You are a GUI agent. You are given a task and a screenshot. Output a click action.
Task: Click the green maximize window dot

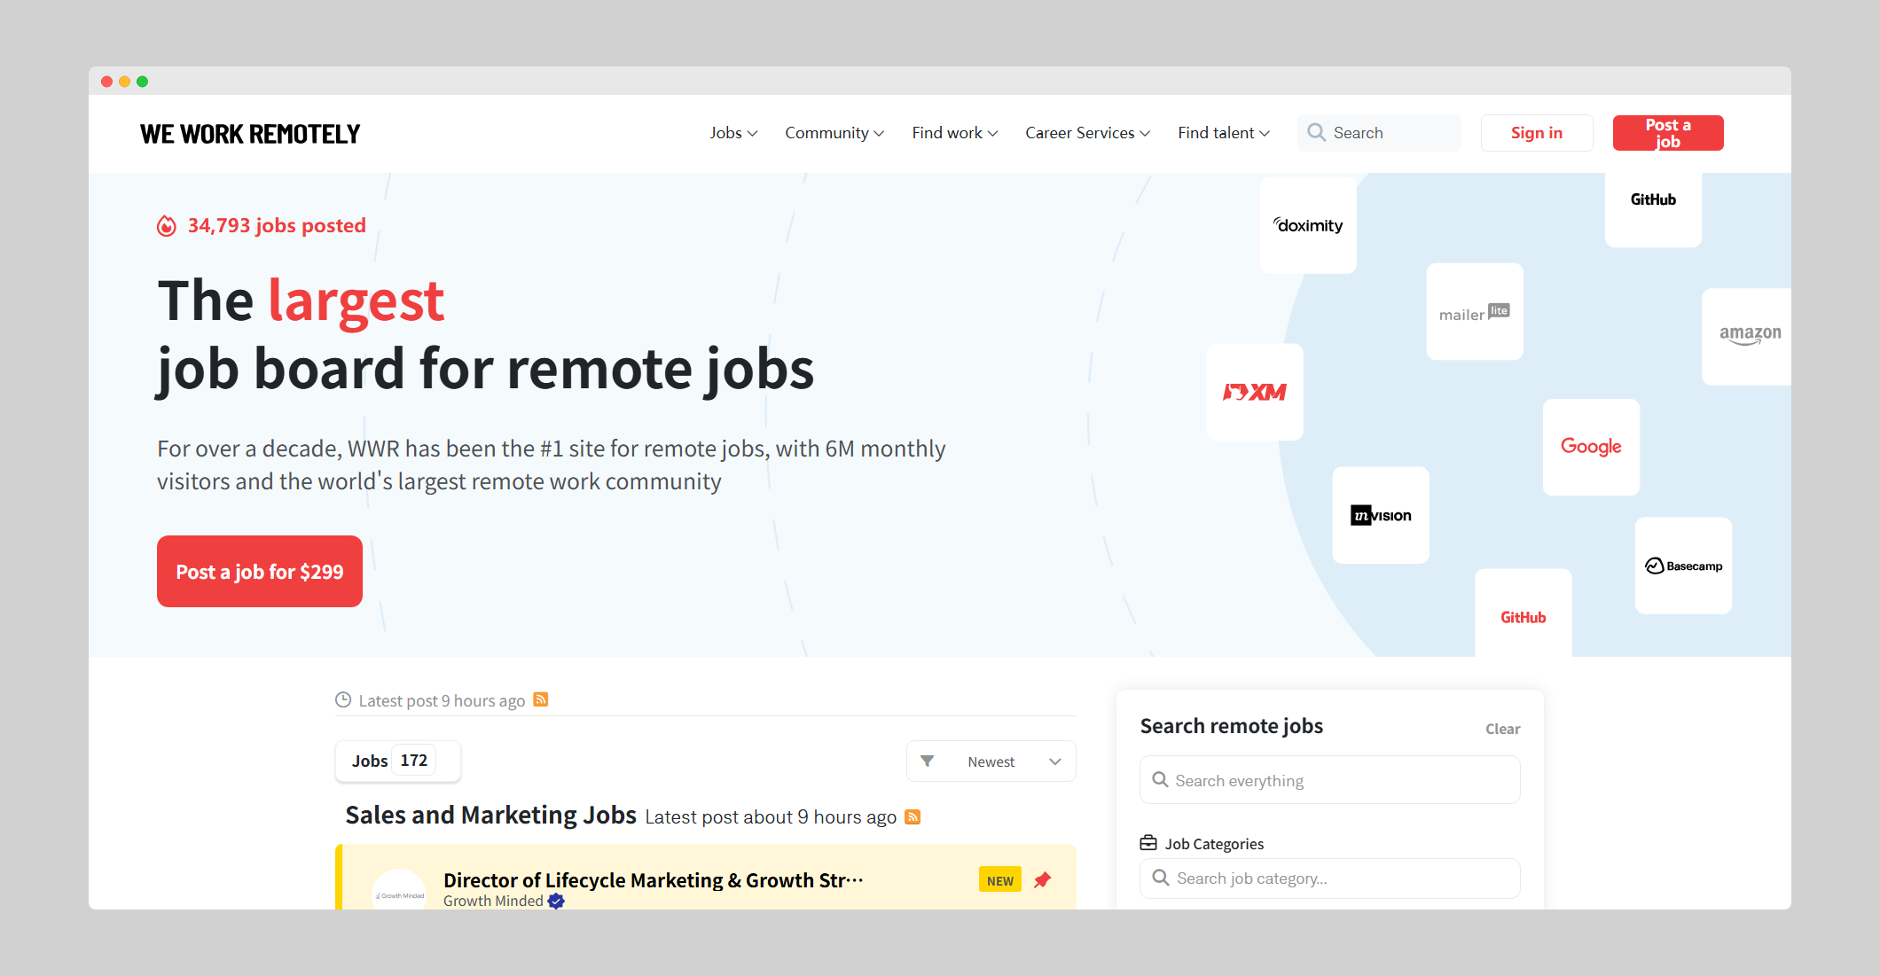click(x=143, y=82)
